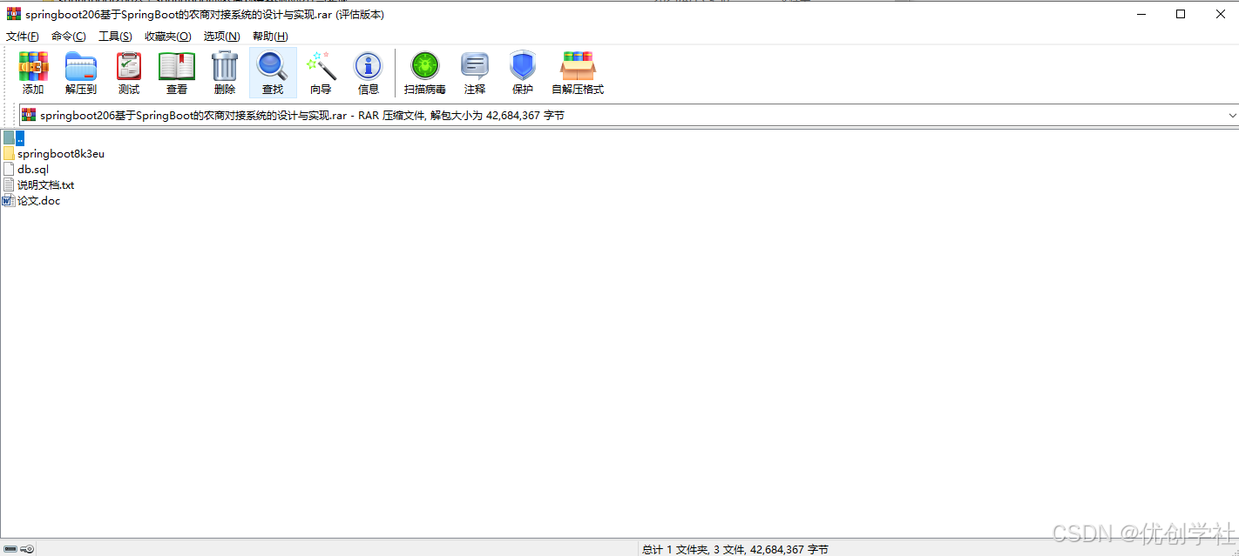Viewport: 1239px width, 556px height.
Task: Select the springboot8k3eu folder icon
Action: click(9, 154)
